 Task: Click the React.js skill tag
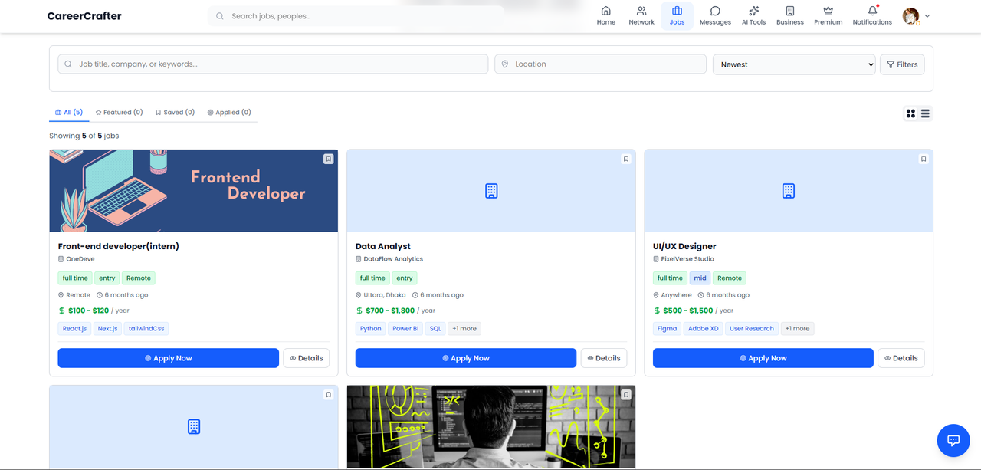pyautogui.click(x=74, y=328)
